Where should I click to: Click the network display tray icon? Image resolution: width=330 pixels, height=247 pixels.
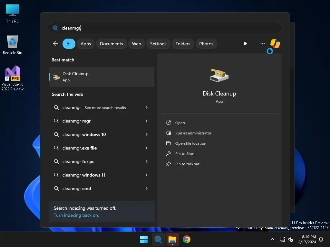click(282, 239)
